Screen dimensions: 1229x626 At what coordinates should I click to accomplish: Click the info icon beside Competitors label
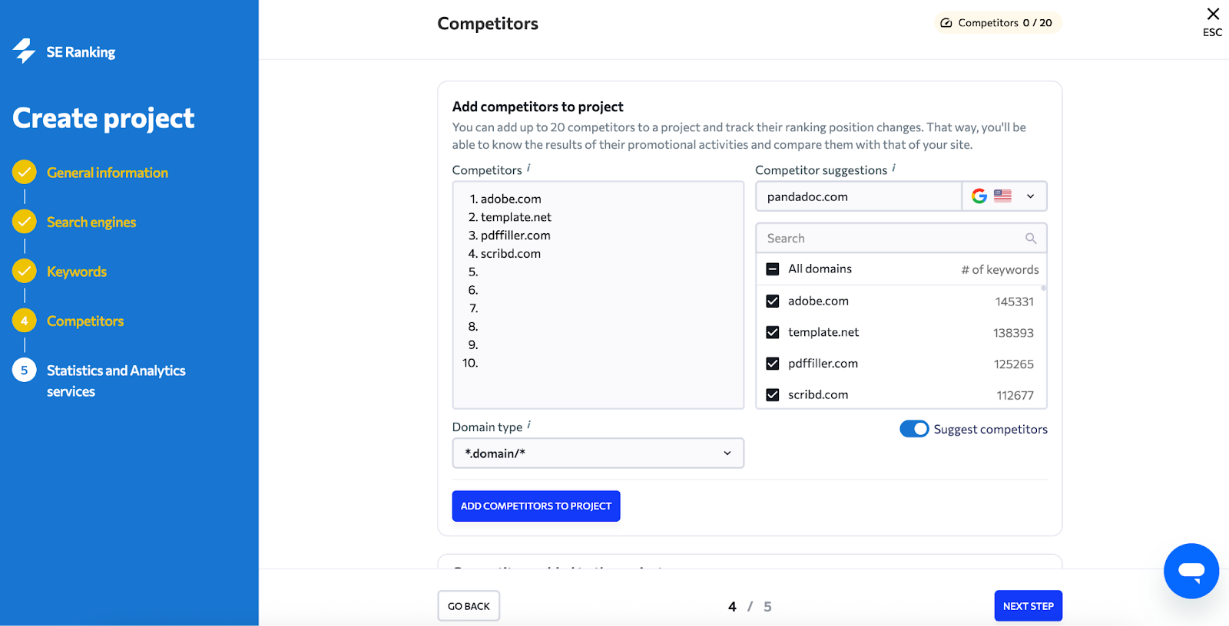coord(528,168)
